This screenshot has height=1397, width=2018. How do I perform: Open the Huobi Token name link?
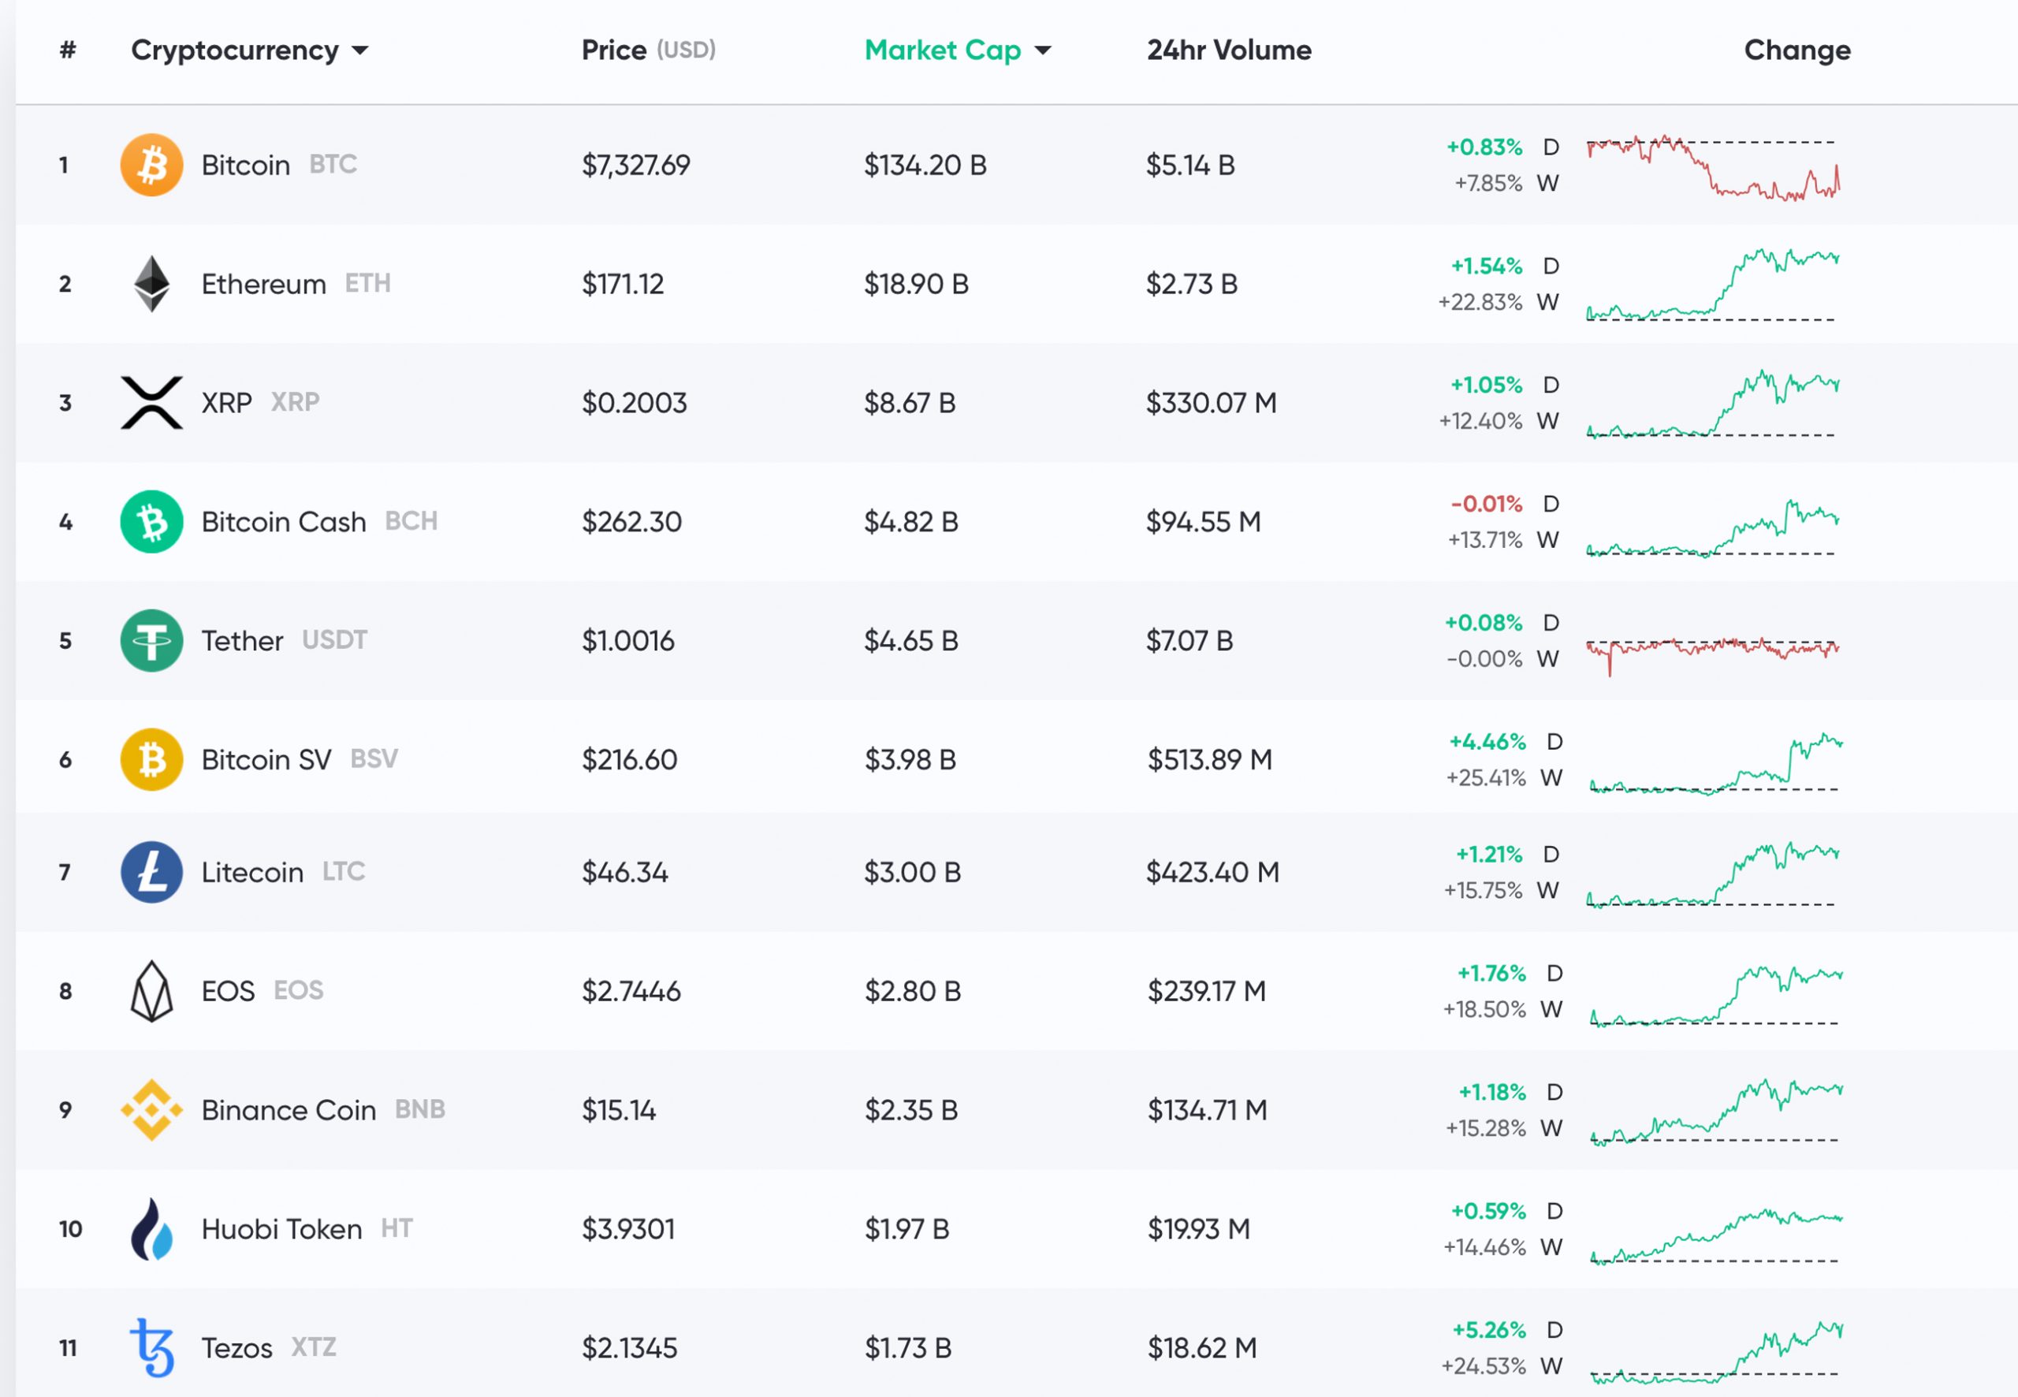(281, 1229)
